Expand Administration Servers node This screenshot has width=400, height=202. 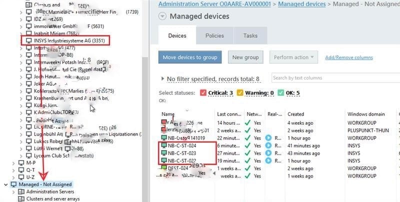pyautogui.click(x=13, y=192)
